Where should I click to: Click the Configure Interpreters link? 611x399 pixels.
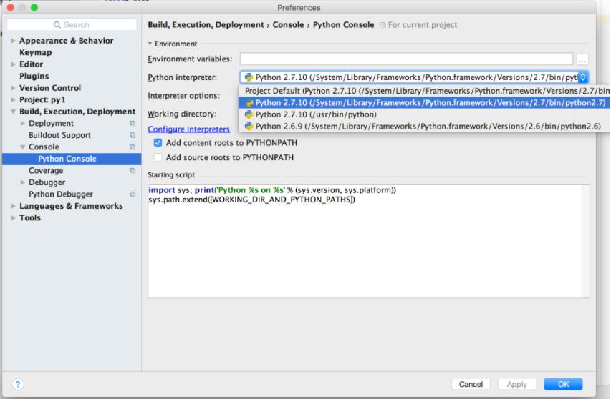[188, 129]
